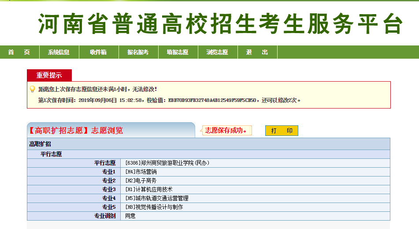Image resolution: width=419 pixels, height=229 pixels.
Task: Open the 首页 home menu item
Action: pyautogui.click(x=19, y=52)
